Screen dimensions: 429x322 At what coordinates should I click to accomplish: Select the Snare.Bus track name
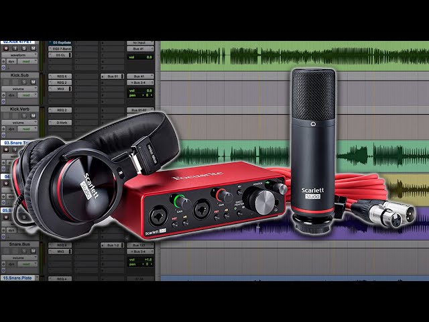[19, 244]
